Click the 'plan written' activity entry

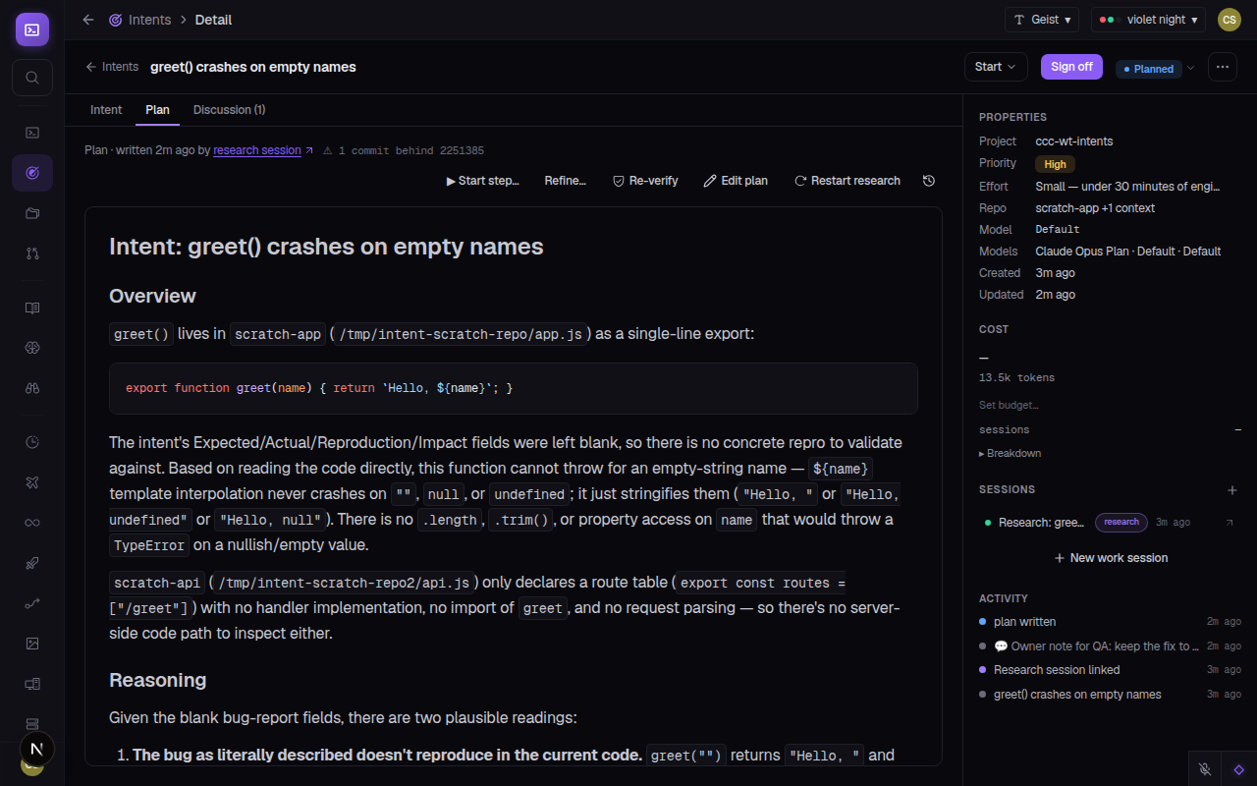(1110, 622)
